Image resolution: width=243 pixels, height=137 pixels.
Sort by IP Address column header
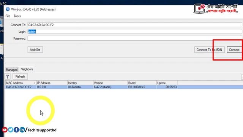52,83
